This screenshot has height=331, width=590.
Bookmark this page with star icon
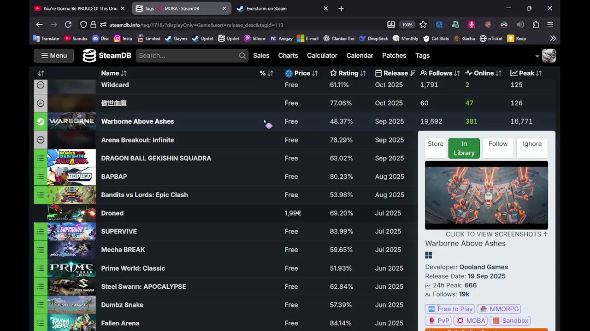423,25
